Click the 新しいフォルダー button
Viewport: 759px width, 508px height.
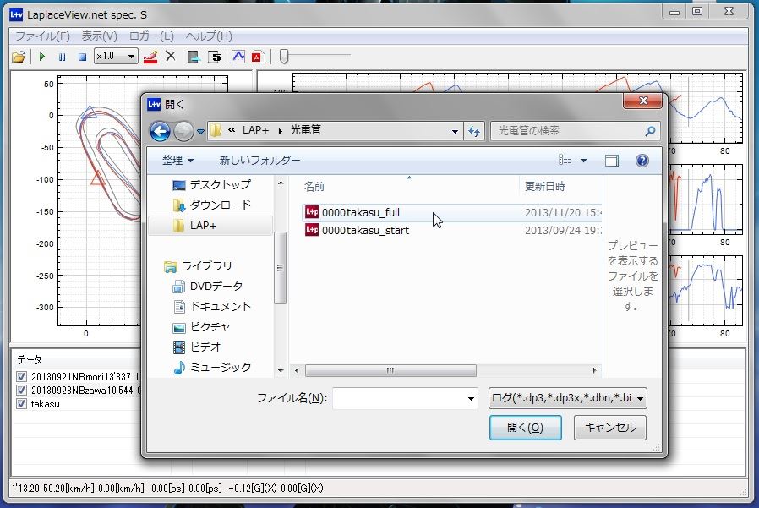tap(259, 161)
